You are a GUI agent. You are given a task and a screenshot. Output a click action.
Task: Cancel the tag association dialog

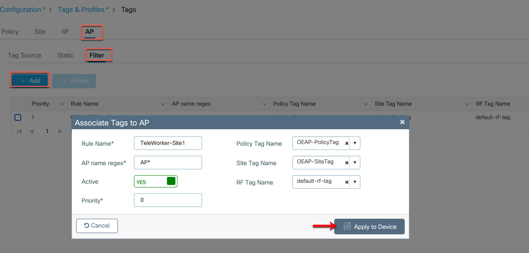(97, 226)
